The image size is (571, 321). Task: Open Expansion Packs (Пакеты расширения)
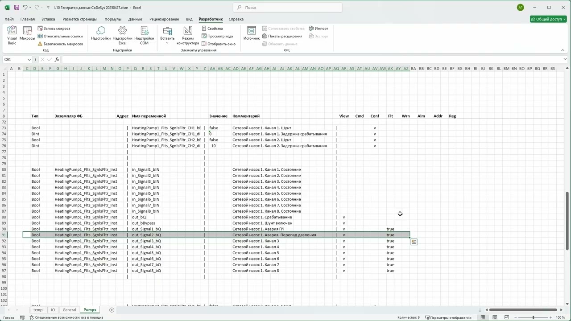(282, 36)
